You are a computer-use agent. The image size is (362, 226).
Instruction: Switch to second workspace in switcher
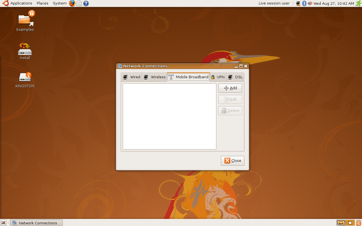[x=350, y=223]
